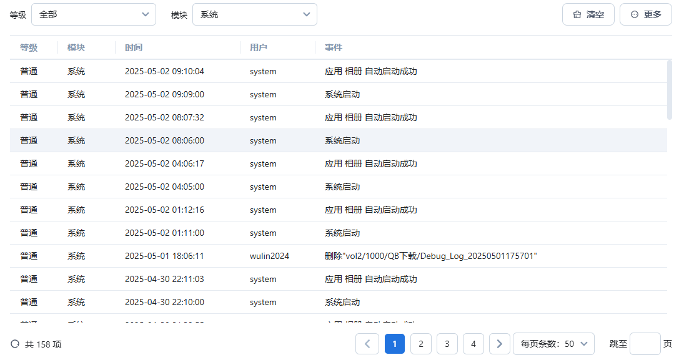Open the 每页条数 50 page size dropdown

click(553, 344)
